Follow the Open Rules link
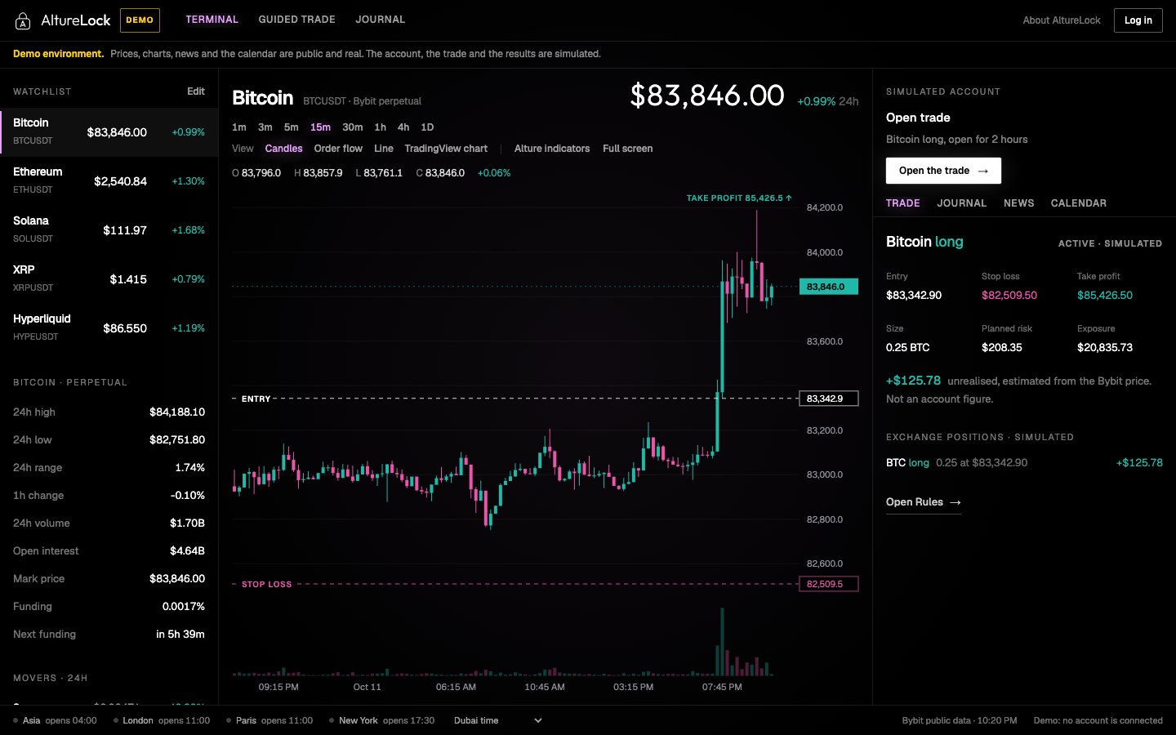The width and height of the screenshot is (1176, 735). point(924,502)
